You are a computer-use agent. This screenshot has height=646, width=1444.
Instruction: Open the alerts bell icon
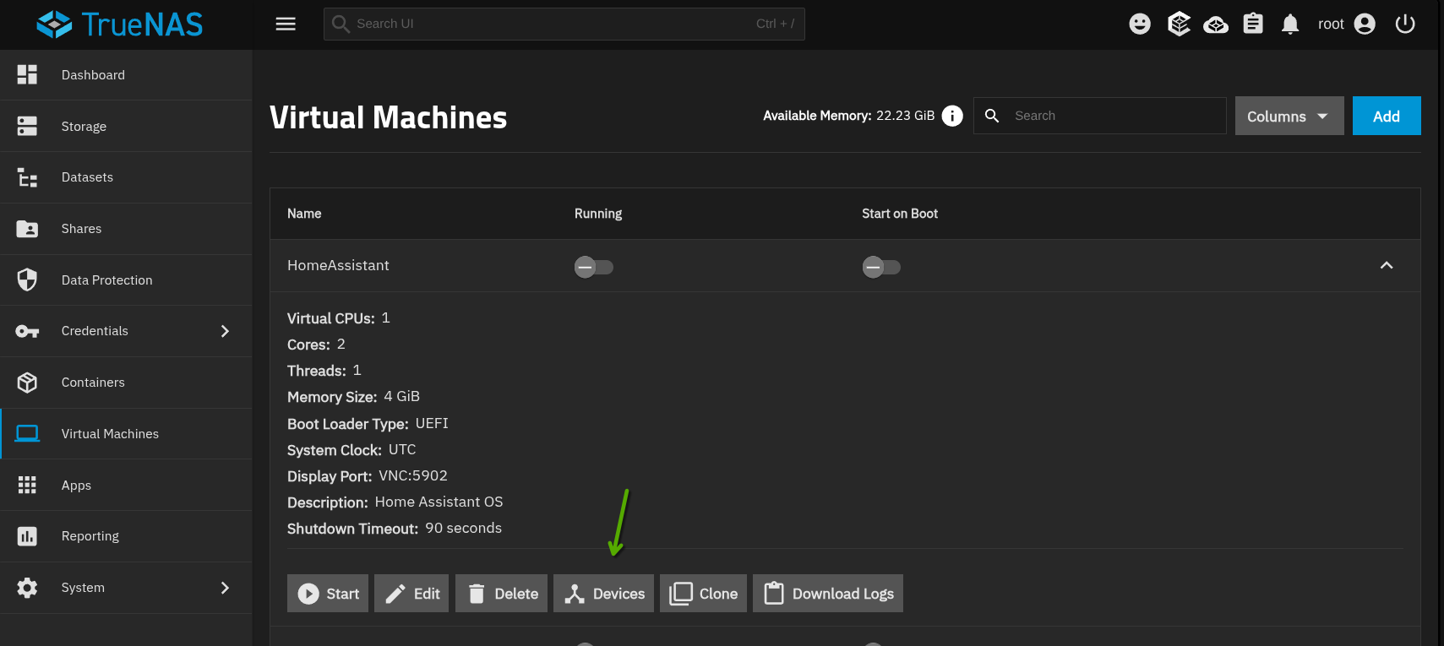1290,24
